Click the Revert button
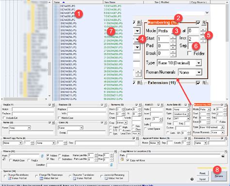The width and height of the screenshot is (230, 186). [x=202, y=179]
